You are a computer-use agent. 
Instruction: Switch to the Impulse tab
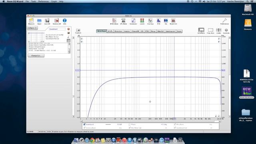(x=127, y=31)
